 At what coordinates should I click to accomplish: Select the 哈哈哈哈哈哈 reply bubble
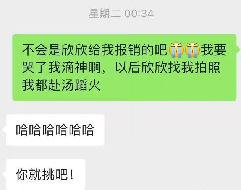pos(55,130)
